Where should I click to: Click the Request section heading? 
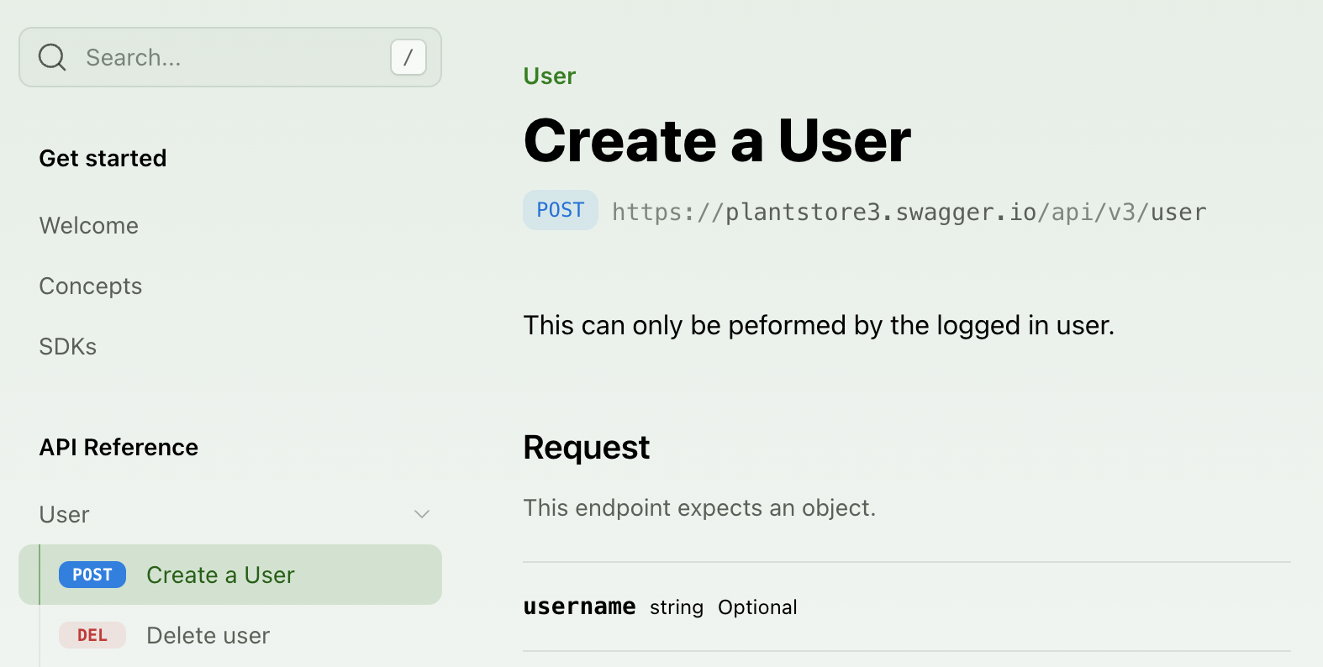(587, 447)
